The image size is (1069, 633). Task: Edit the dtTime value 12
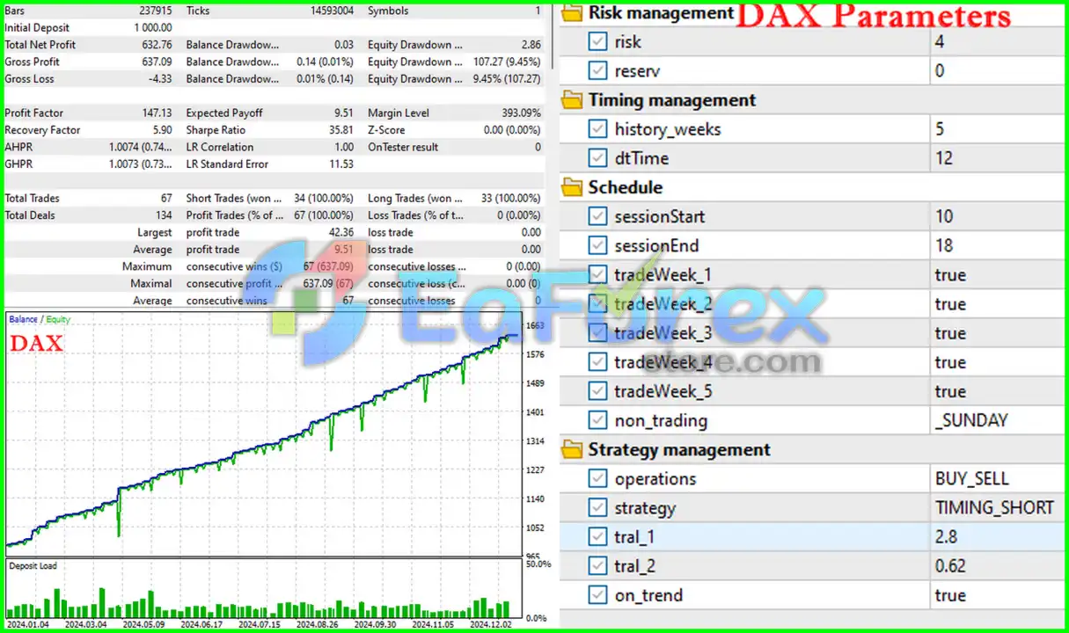996,158
